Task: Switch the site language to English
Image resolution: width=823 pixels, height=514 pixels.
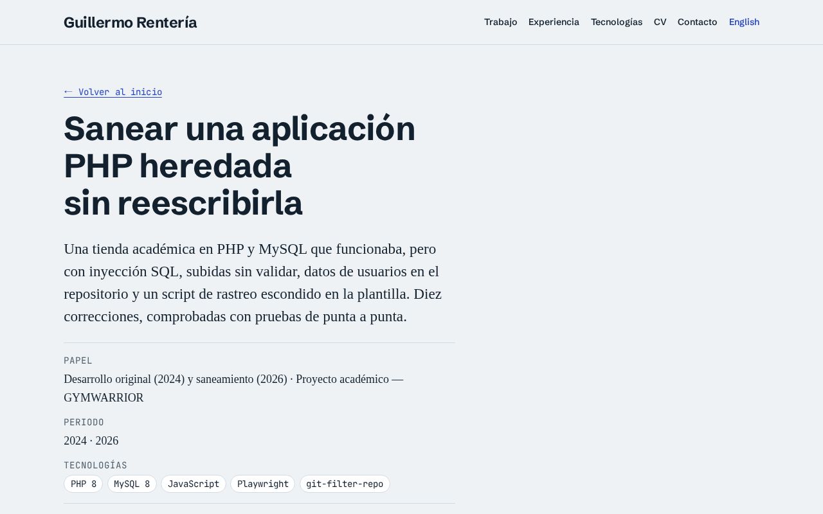Action: coord(744,22)
